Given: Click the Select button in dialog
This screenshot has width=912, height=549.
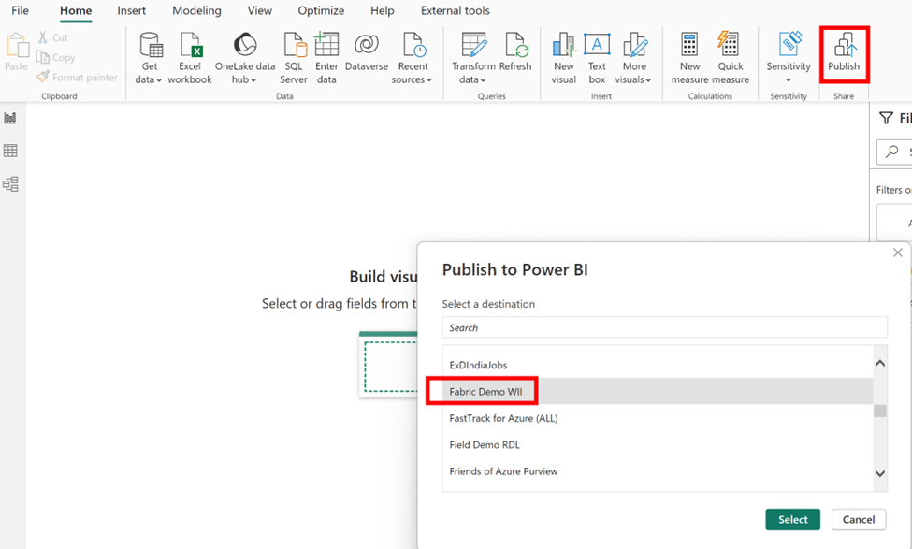Looking at the screenshot, I should (x=793, y=519).
